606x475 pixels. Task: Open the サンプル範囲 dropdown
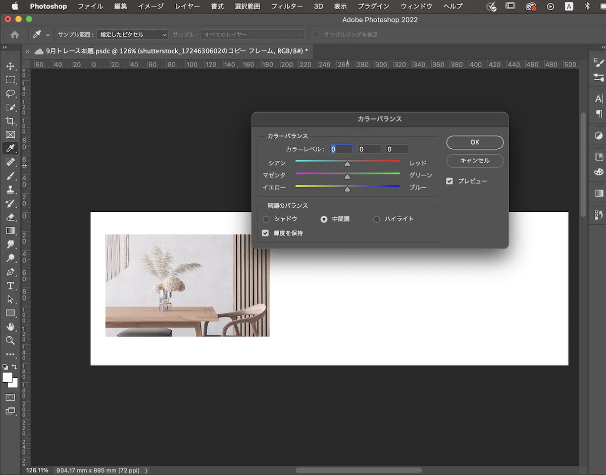[132, 34]
